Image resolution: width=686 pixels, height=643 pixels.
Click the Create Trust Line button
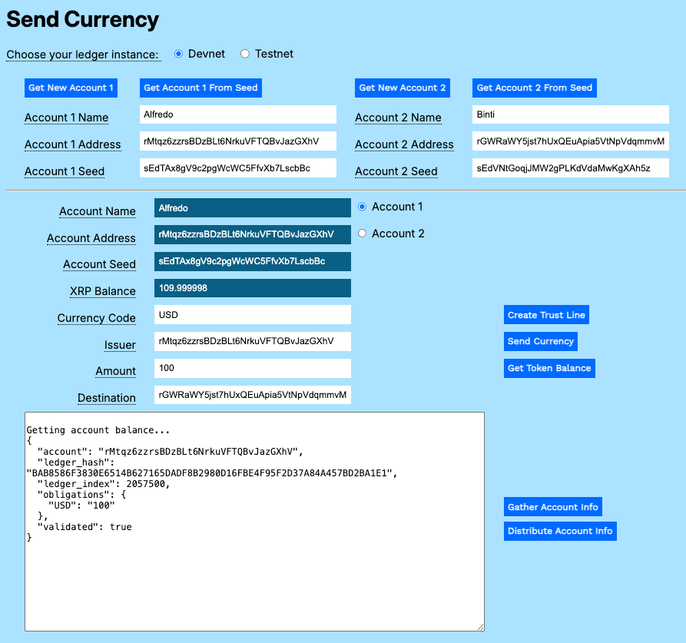point(546,314)
